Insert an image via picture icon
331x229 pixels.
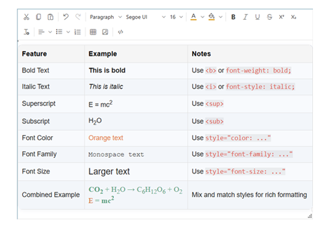(x=105, y=32)
